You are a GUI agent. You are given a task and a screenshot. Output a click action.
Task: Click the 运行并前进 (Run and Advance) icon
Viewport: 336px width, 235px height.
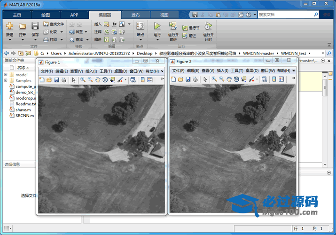pyautogui.click(x=173, y=26)
